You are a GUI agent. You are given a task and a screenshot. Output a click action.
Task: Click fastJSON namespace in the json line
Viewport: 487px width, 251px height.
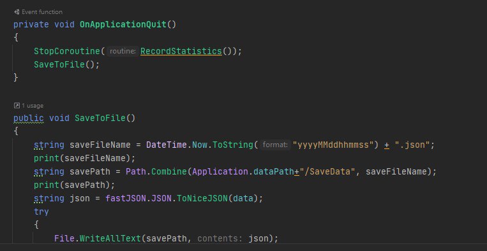coord(126,198)
